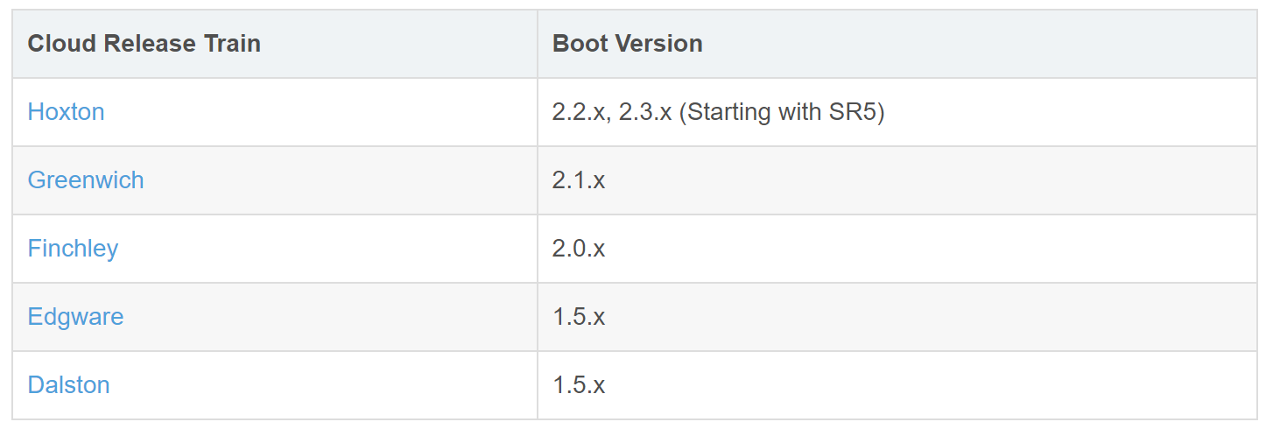Click the word "Cloud" in the header
The height and width of the screenshot is (436, 1273).
click(x=61, y=44)
